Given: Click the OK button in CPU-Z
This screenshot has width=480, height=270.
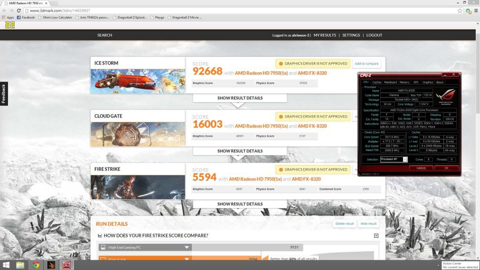Looking at the screenshot, I should click(446, 168).
